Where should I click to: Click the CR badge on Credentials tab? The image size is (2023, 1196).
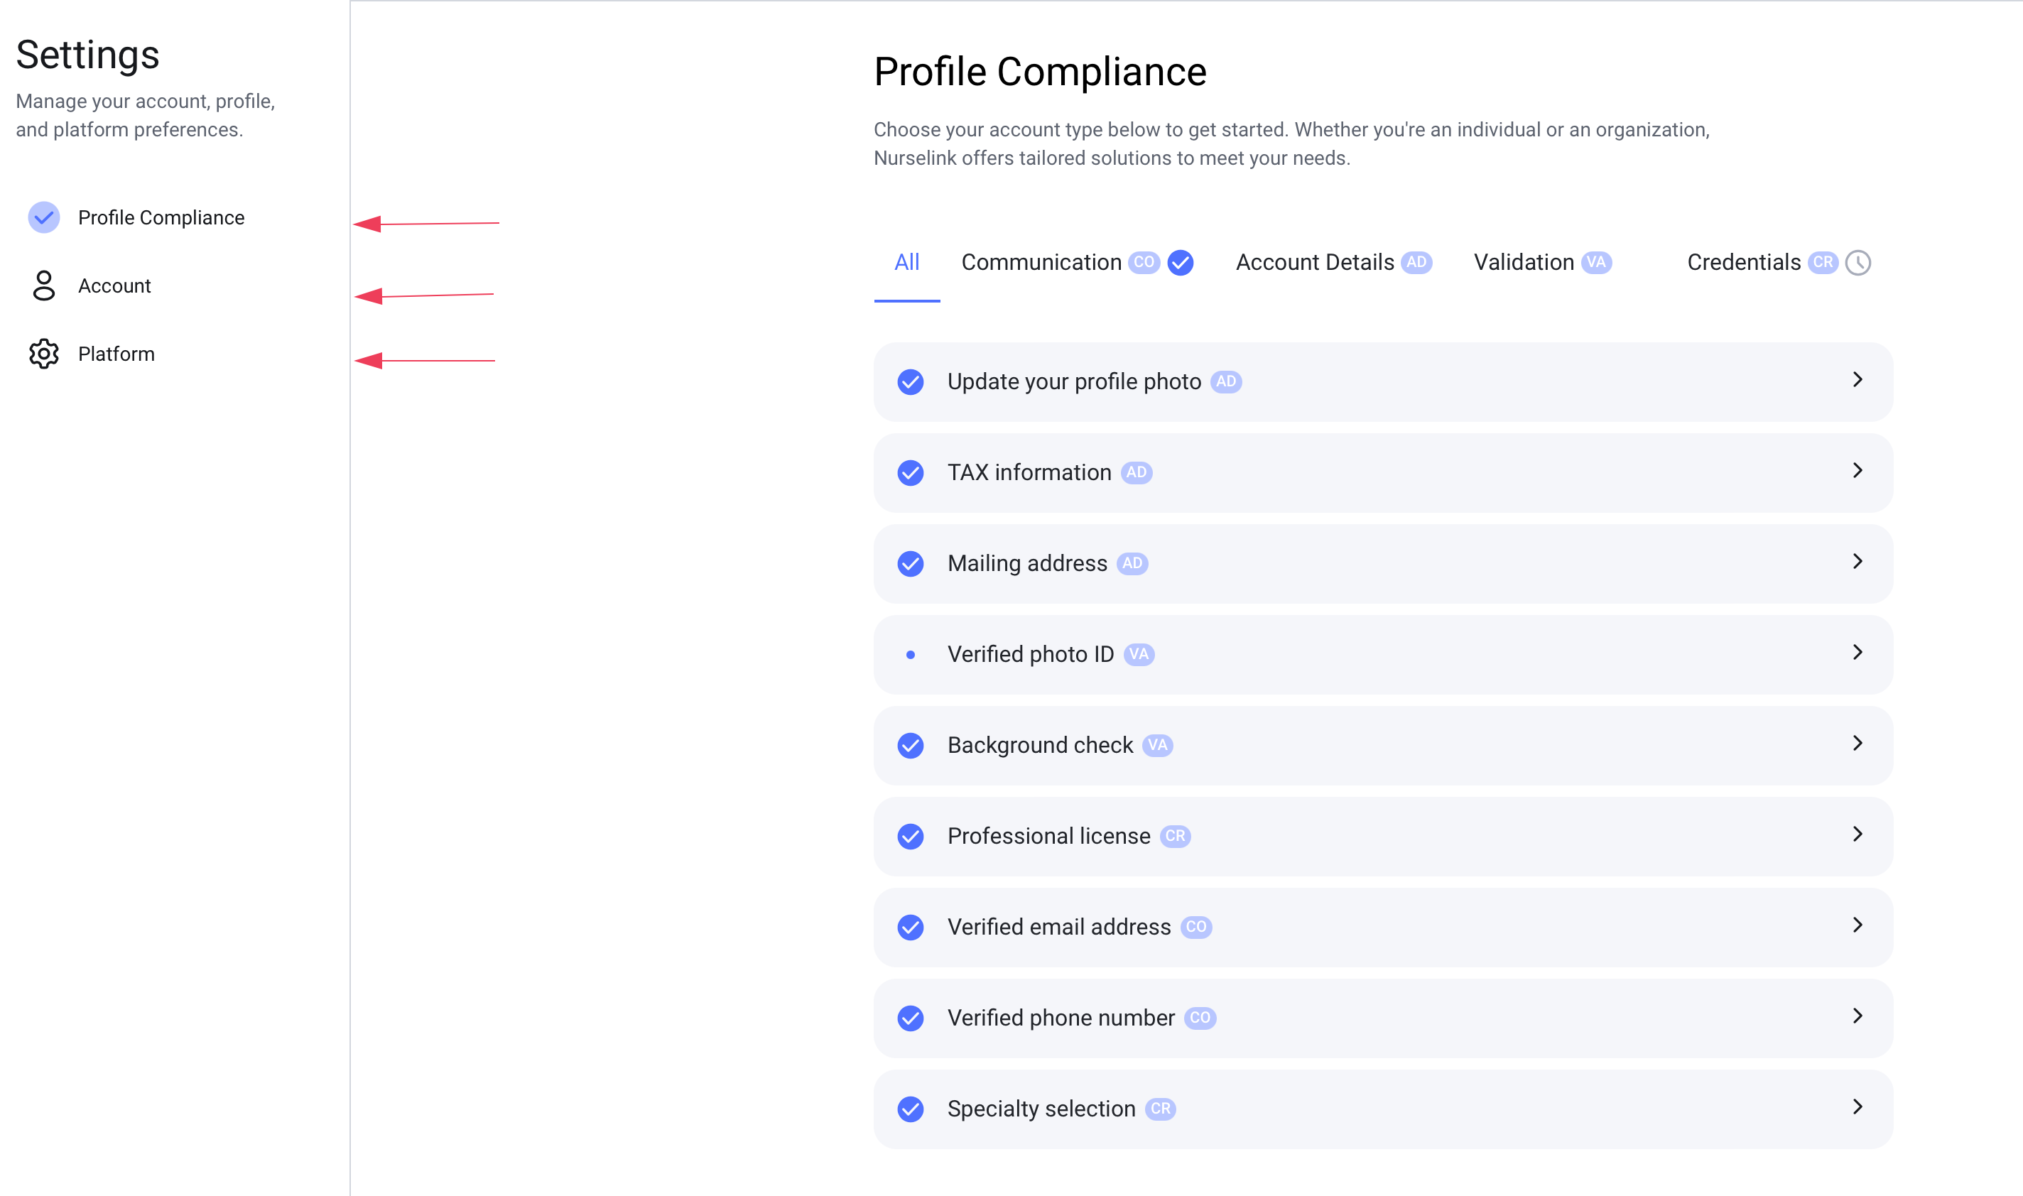click(1823, 263)
